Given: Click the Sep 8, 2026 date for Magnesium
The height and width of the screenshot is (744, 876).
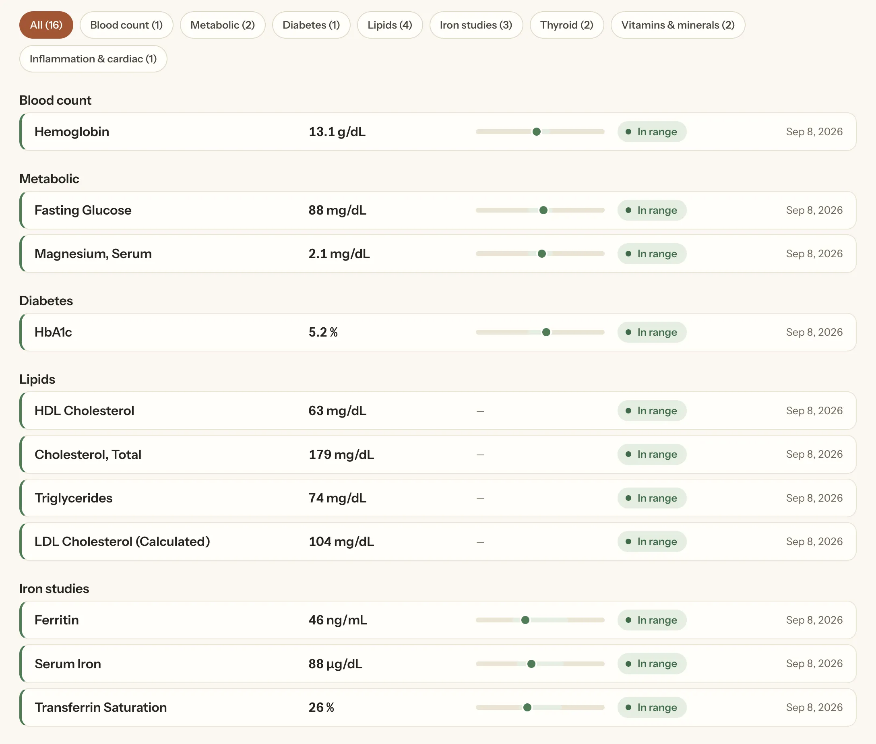Looking at the screenshot, I should pos(814,254).
